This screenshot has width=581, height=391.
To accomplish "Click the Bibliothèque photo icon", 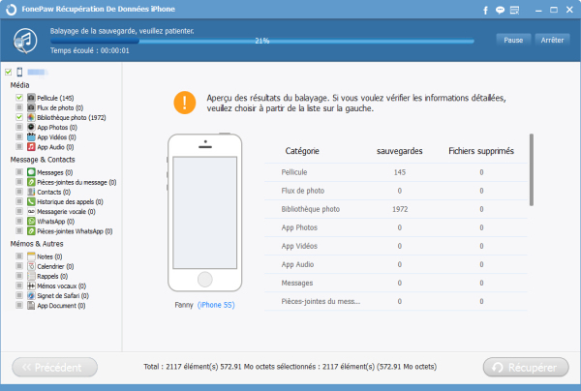I will (31, 117).
